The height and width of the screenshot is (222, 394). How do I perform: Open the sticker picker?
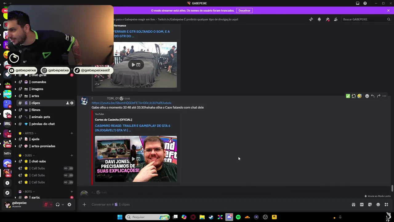(x=370, y=204)
